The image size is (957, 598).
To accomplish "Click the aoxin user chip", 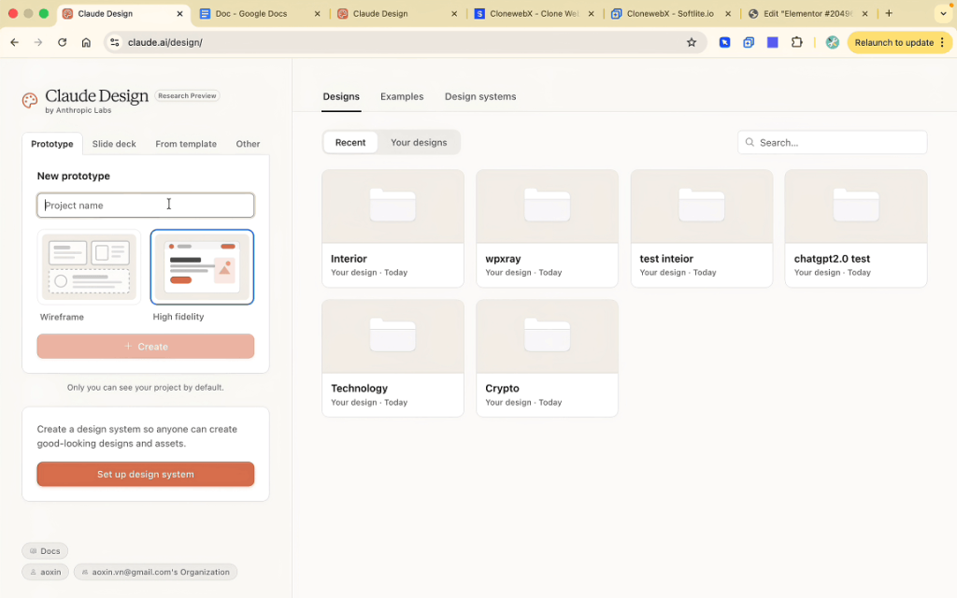I will [x=45, y=572].
